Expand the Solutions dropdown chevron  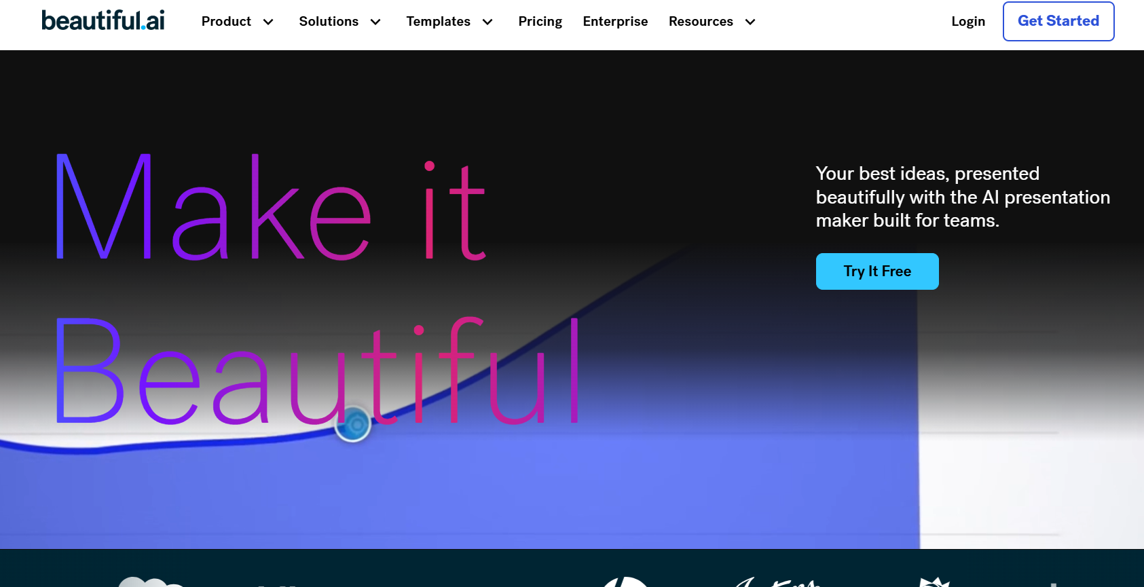375,22
